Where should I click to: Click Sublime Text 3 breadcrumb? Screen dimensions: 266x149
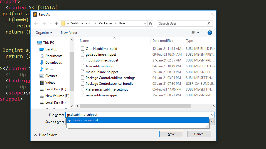(82, 23)
